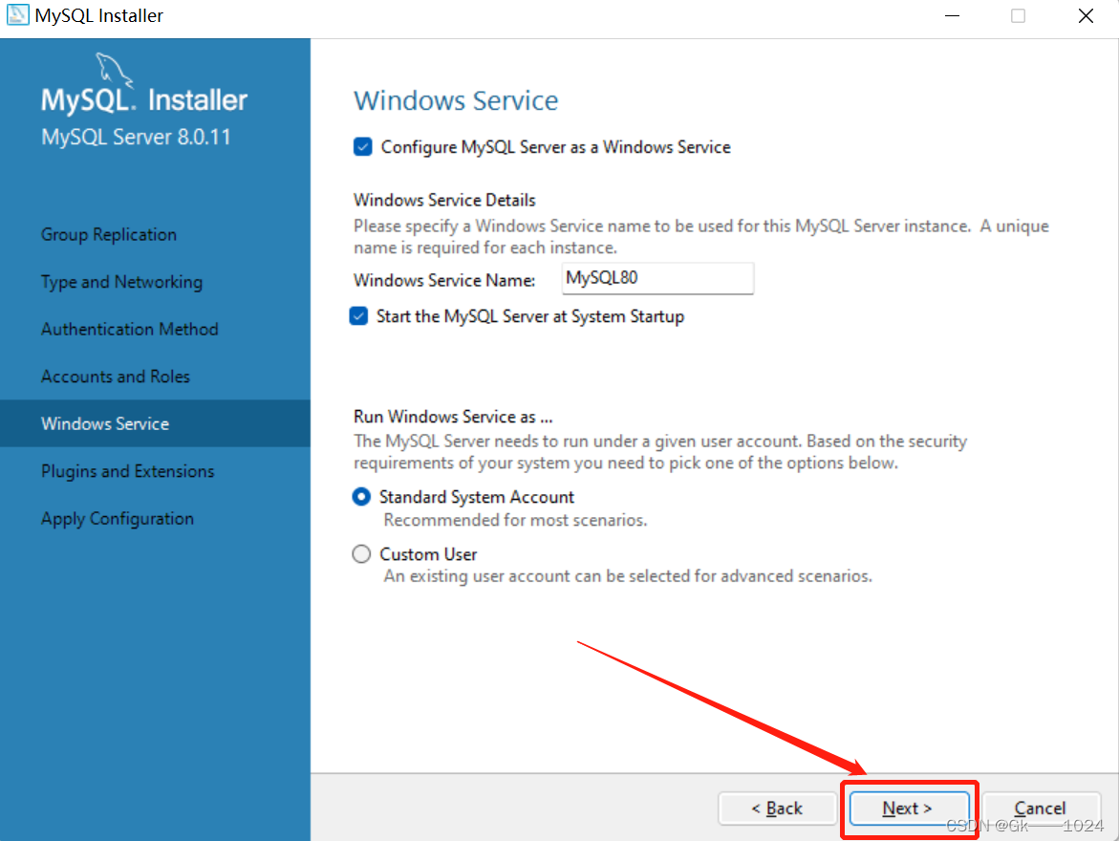Select Custom User option
The height and width of the screenshot is (841, 1119).
coord(362,554)
